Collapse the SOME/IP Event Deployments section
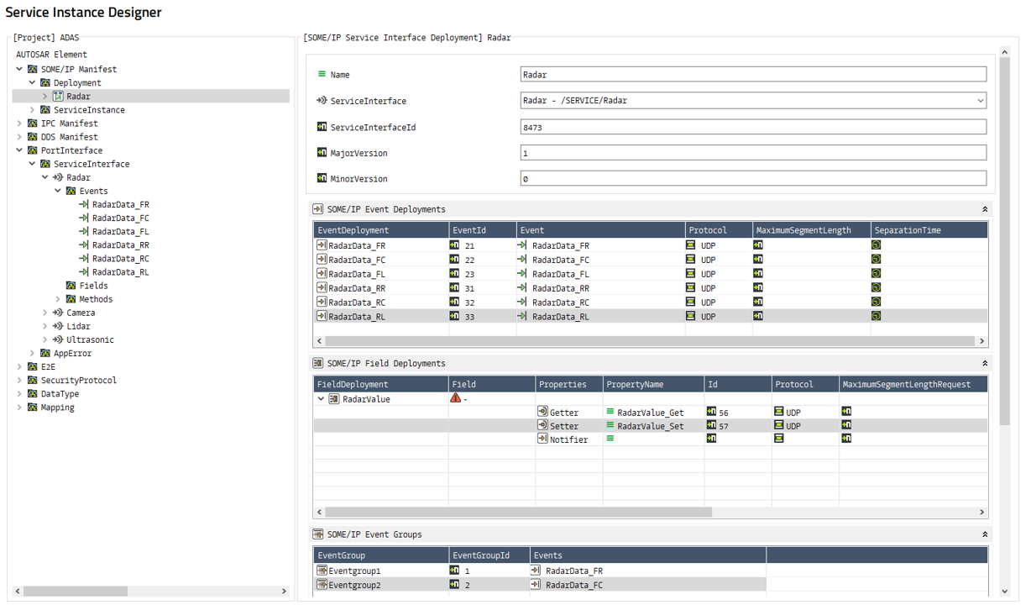This screenshot has width=1026, height=605. [985, 209]
